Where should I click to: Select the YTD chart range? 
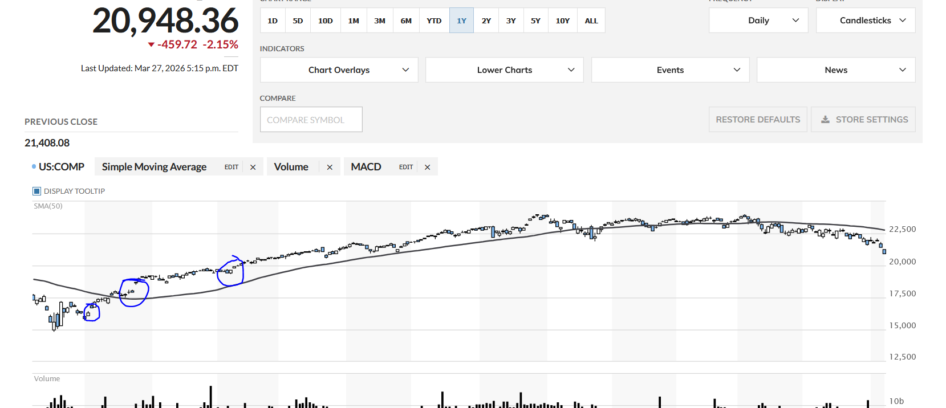tap(434, 21)
